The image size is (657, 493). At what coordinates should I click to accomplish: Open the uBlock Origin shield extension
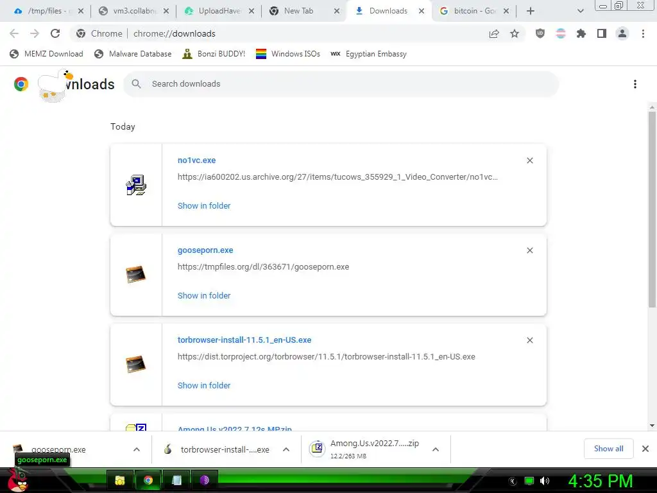[540, 33]
